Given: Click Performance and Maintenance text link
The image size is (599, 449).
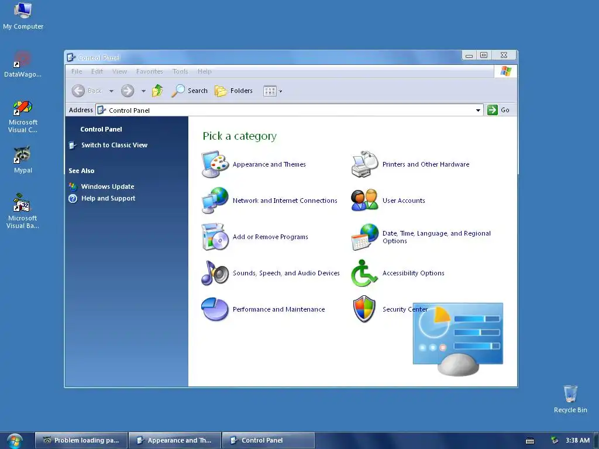Looking at the screenshot, I should click(279, 309).
